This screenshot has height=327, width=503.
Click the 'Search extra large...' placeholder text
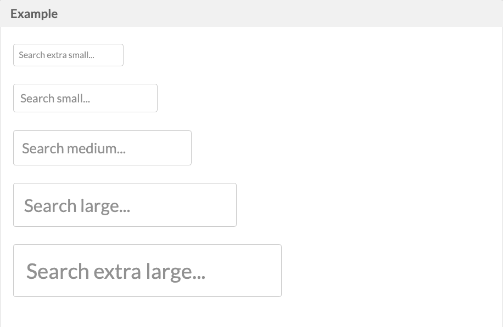click(x=116, y=272)
